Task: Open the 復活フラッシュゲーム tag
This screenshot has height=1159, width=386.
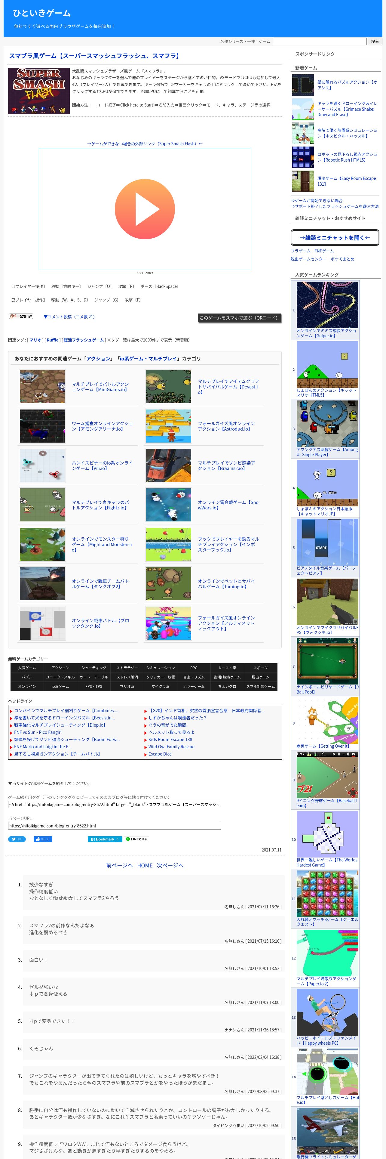Action: click(84, 340)
